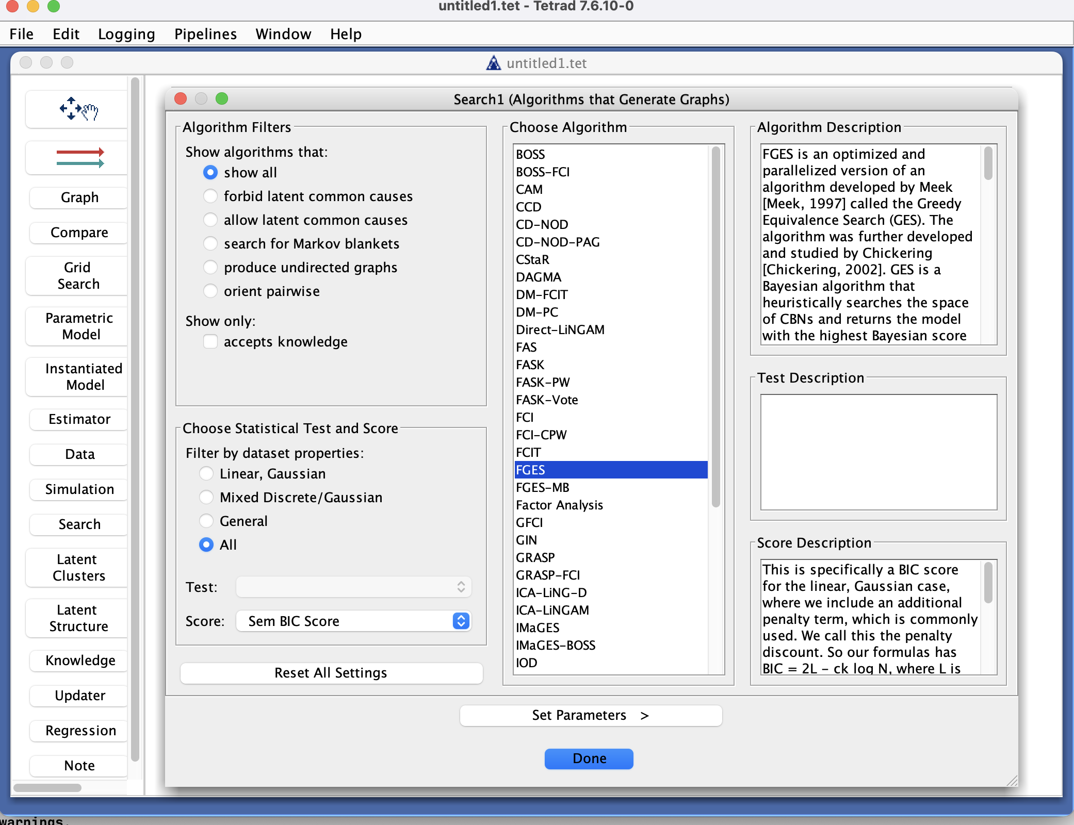Click Reset All Settings
Screen dimensions: 1074x825
[331, 673]
